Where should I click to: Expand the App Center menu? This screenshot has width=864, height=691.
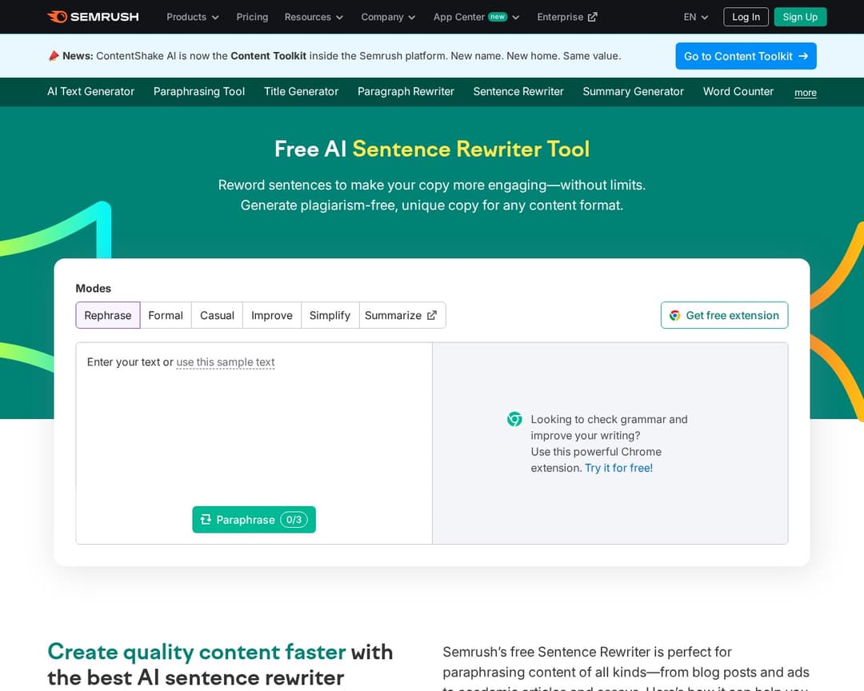tap(476, 17)
